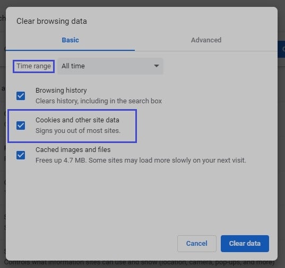
Task: Switch to the Basic tab
Action: pos(71,40)
